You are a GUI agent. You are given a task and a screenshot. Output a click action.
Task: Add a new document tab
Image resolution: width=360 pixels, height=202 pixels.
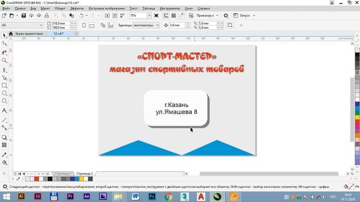(76, 34)
